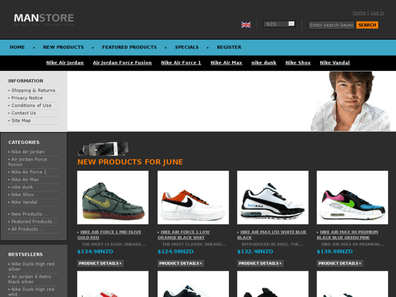This screenshot has width=396, height=297.
Task: Click Air Max 90 multicolor shoe image
Action: point(352,197)
